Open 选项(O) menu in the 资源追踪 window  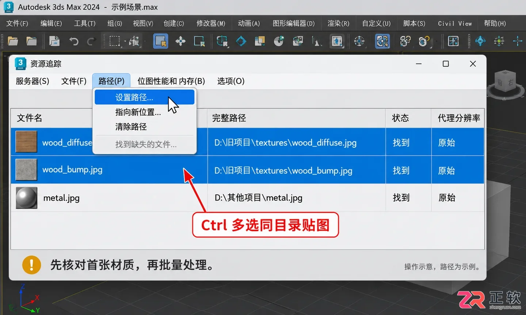231,81
